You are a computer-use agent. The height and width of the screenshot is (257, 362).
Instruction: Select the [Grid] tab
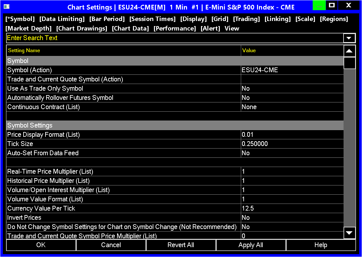220,19
